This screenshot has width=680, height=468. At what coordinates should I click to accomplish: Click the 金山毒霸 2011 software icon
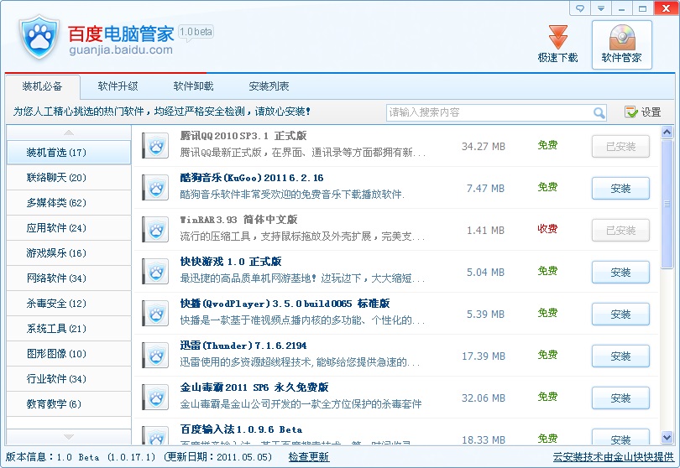(155, 398)
